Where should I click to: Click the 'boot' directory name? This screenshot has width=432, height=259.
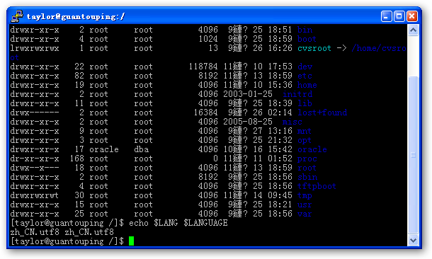pyautogui.click(x=307, y=39)
